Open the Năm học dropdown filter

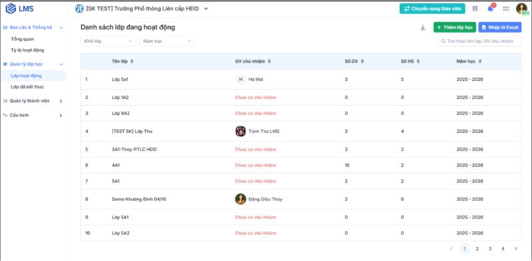point(168,41)
